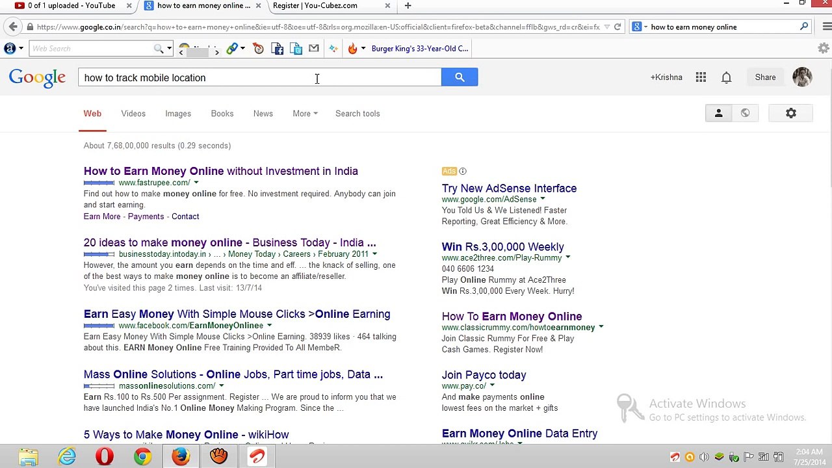The height and width of the screenshot is (468, 832).
Task: Open File Explorer from the taskbar
Action: [29, 457]
